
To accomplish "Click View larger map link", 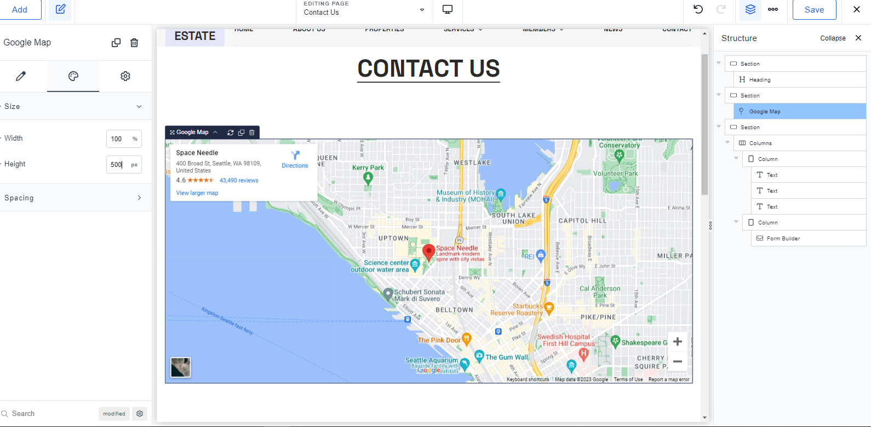I will coord(197,193).
